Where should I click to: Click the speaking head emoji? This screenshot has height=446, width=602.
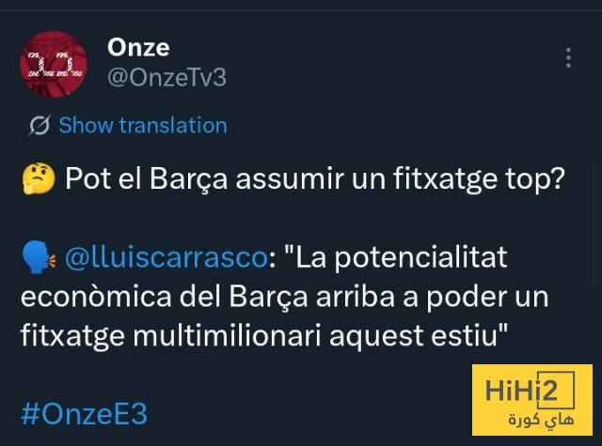coord(38,257)
